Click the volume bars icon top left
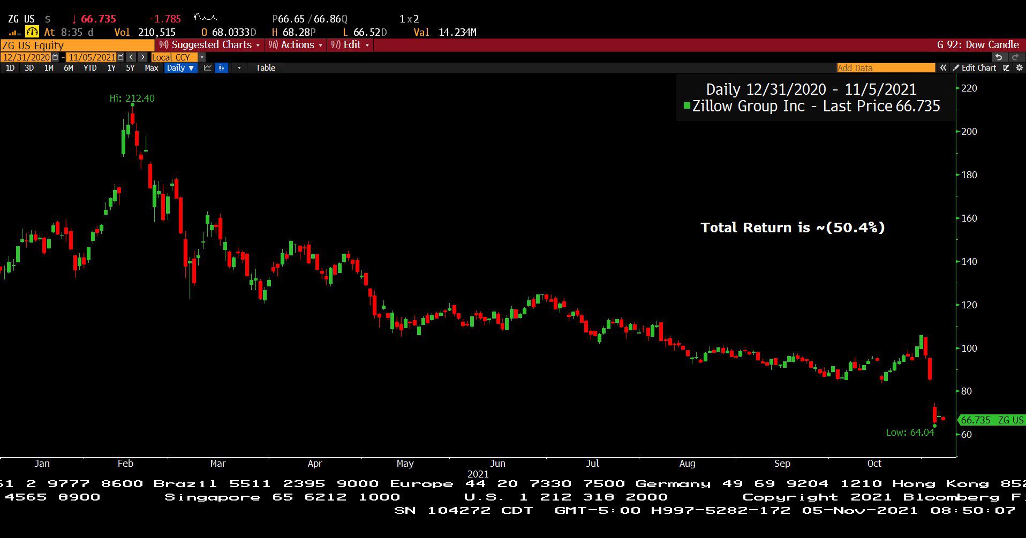Image resolution: width=1026 pixels, height=538 pixels. tap(14, 33)
